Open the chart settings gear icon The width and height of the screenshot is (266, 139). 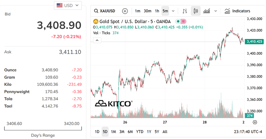255,122
